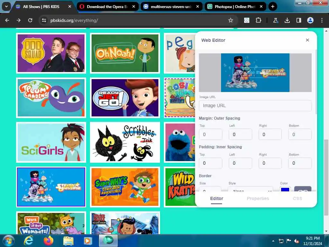329x247 pixels.
Task: Click the page vertical scrollbar thumb
Action: [x=326, y=178]
